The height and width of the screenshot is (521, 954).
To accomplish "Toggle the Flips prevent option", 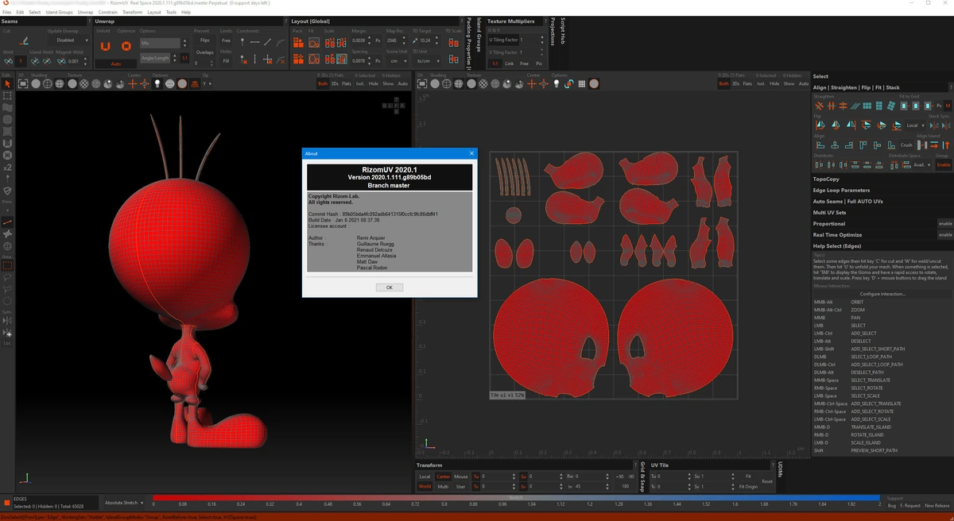I will click(x=204, y=41).
